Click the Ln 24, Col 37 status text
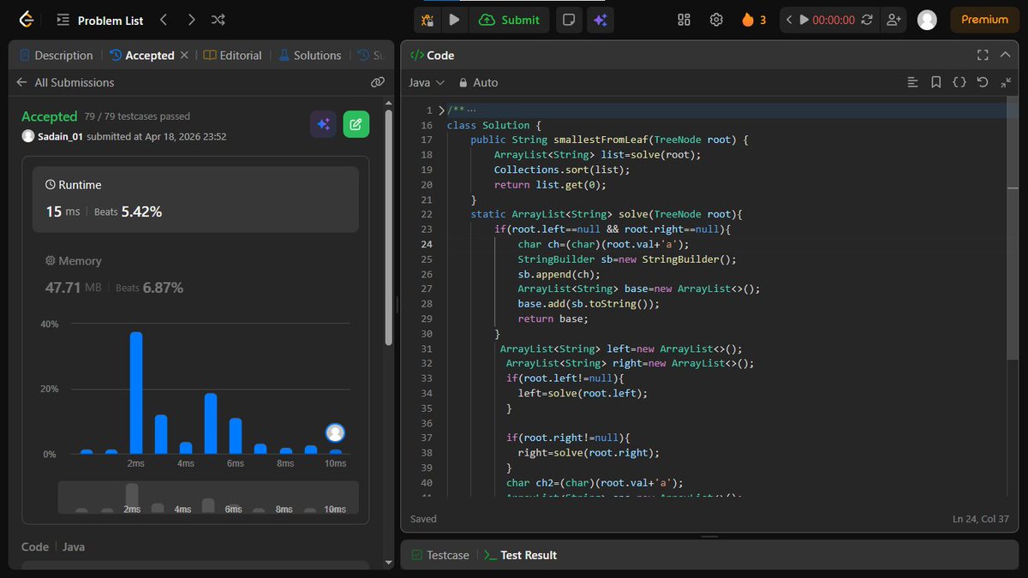1028x578 pixels. click(x=981, y=519)
